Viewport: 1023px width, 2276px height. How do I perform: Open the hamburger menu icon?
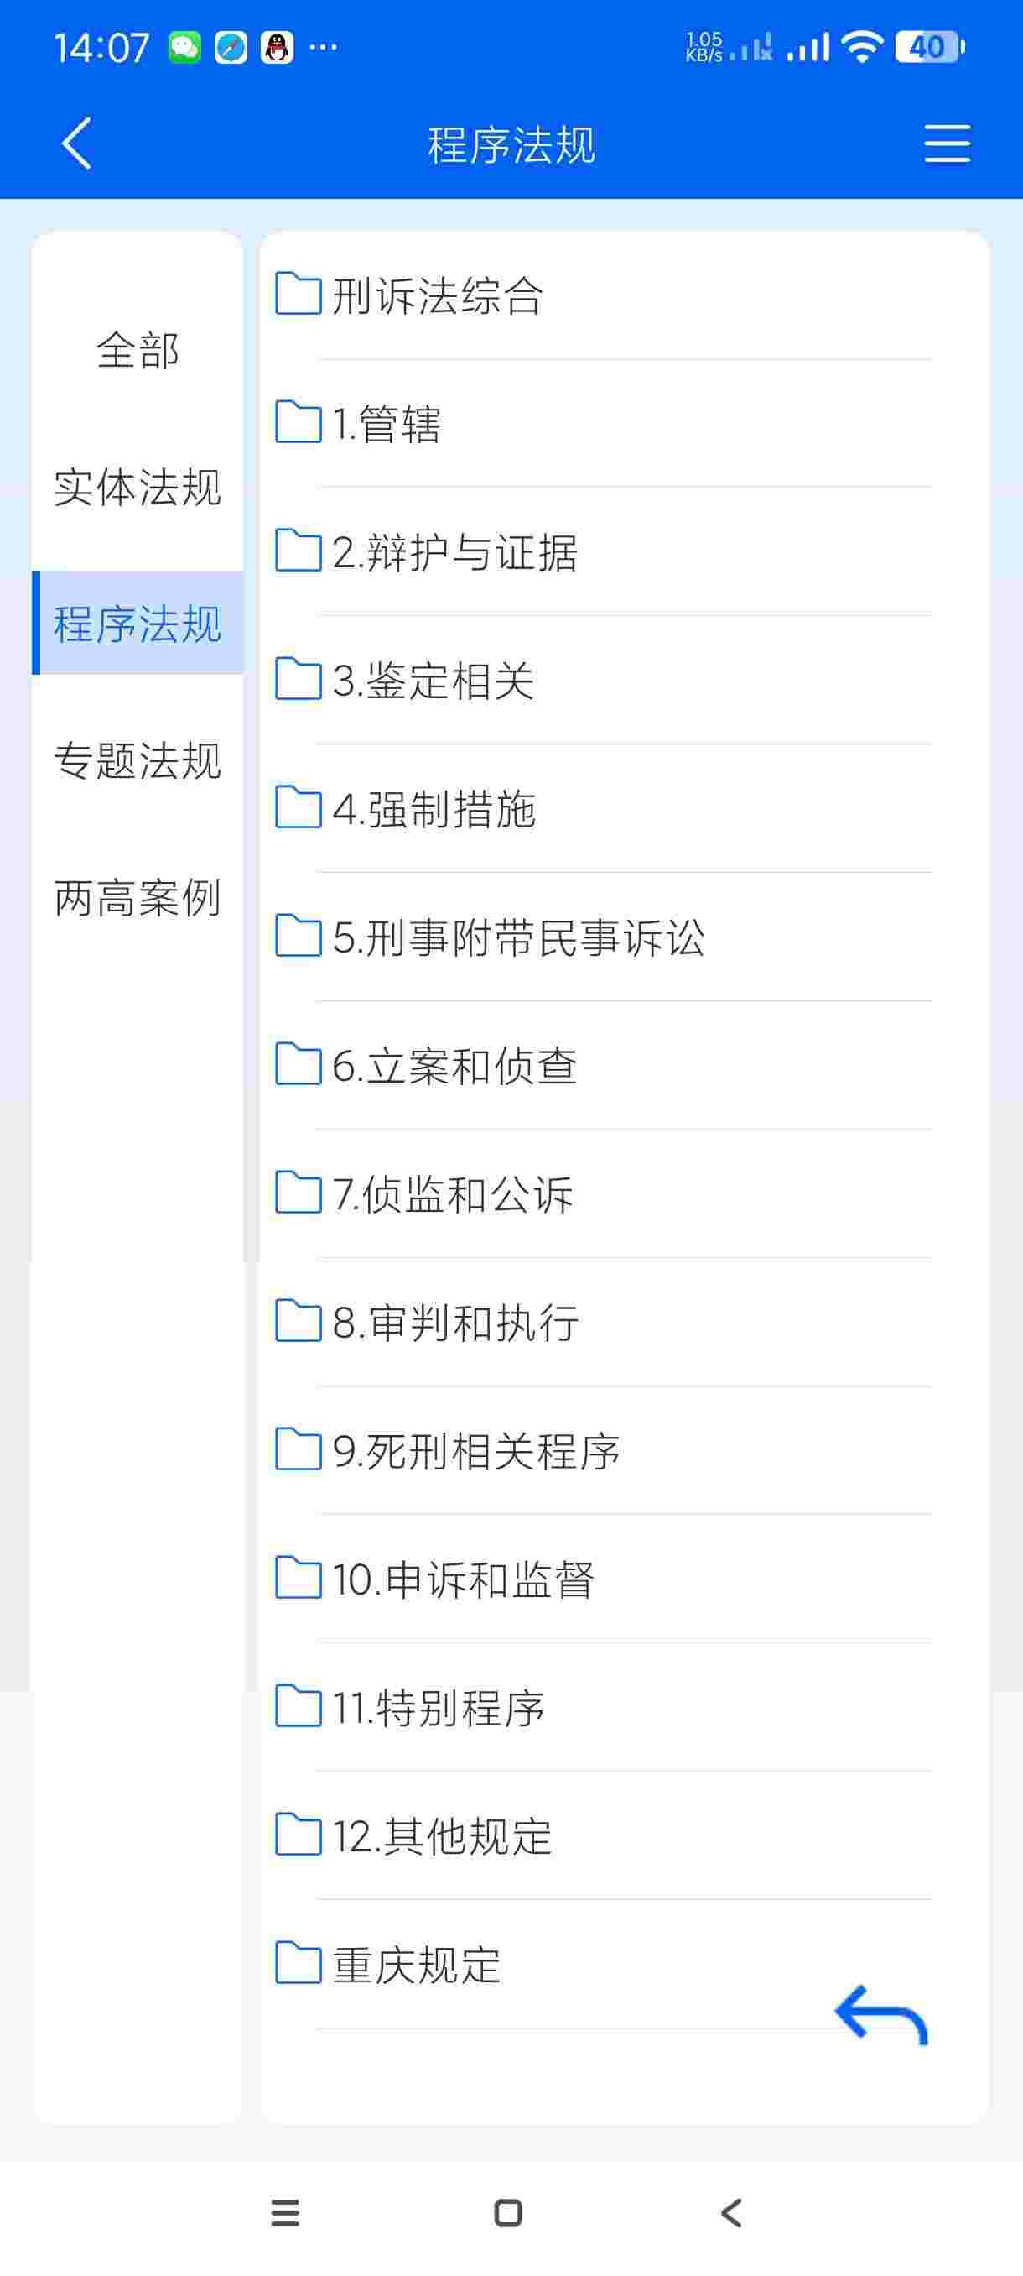947,144
